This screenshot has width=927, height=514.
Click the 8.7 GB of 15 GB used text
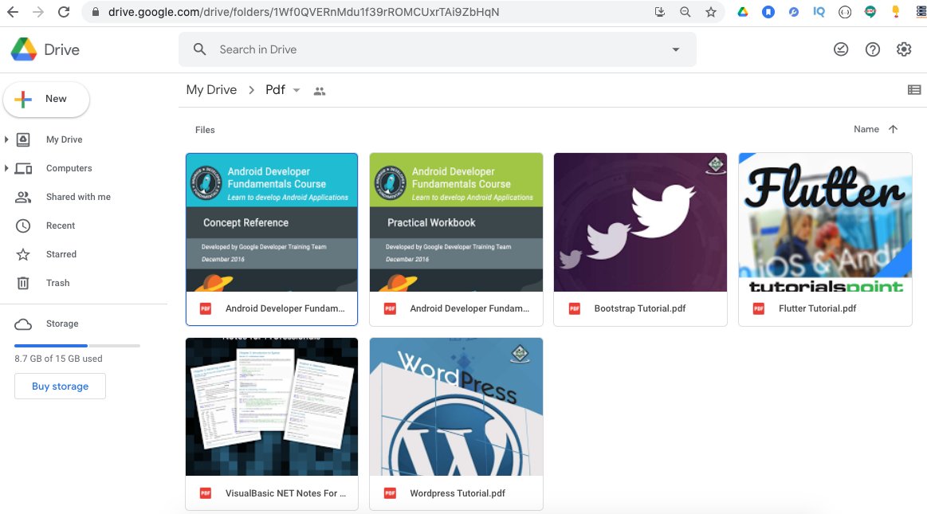58,359
